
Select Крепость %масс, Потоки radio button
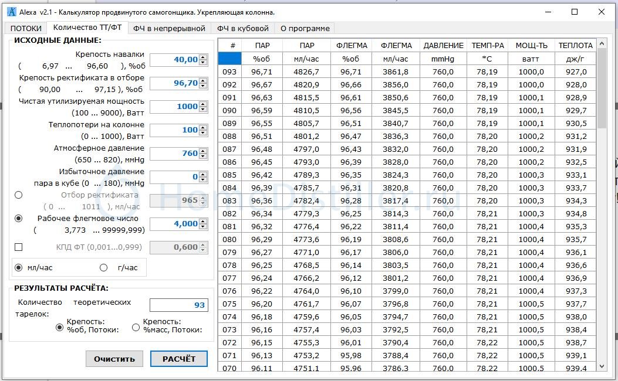[x=136, y=327]
